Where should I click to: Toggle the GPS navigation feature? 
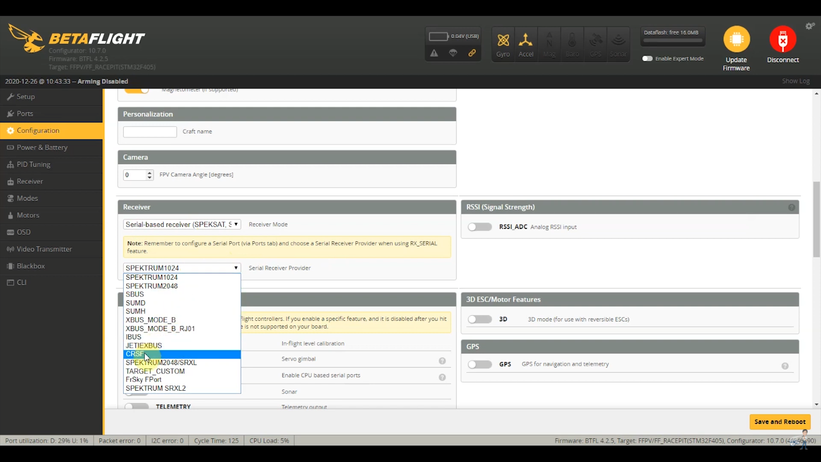(479, 364)
